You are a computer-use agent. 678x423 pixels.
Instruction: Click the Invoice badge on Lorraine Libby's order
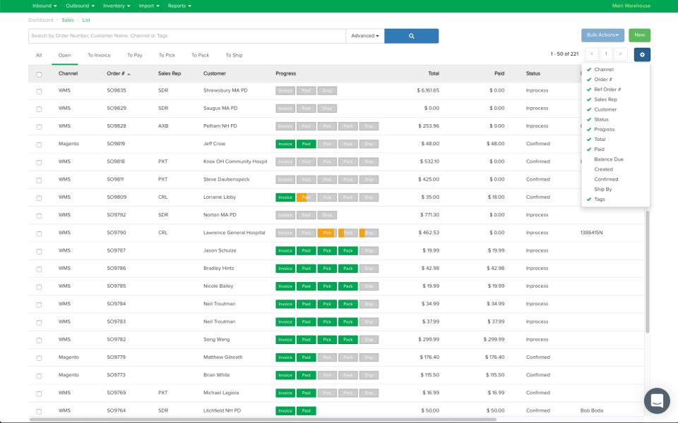(x=285, y=197)
